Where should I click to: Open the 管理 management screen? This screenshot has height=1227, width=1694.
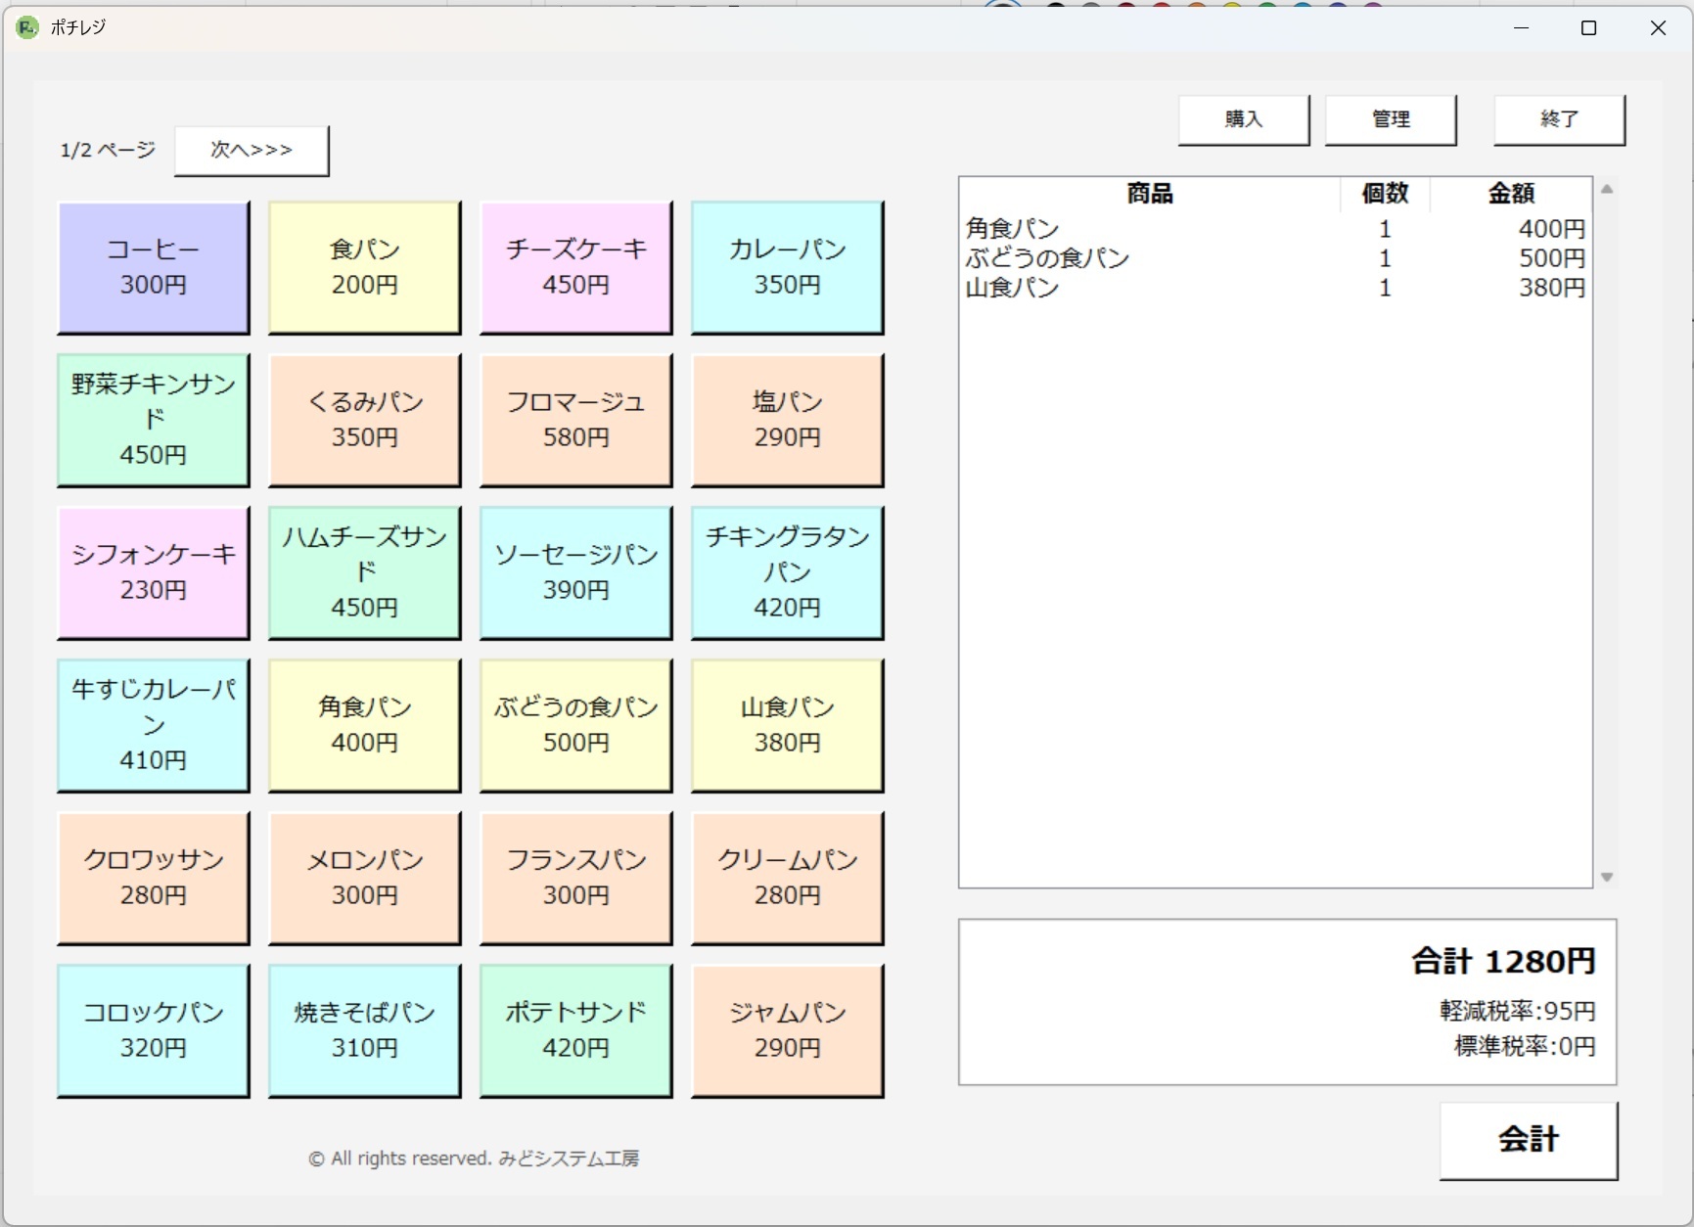click(x=1391, y=119)
